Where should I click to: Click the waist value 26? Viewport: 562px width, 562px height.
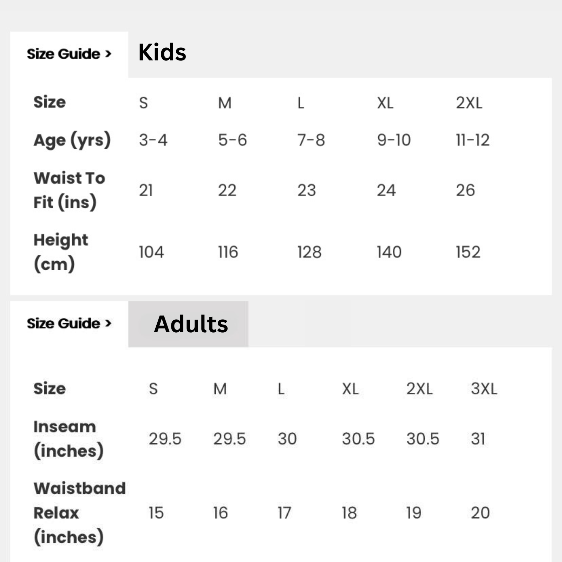pyautogui.click(x=465, y=190)
